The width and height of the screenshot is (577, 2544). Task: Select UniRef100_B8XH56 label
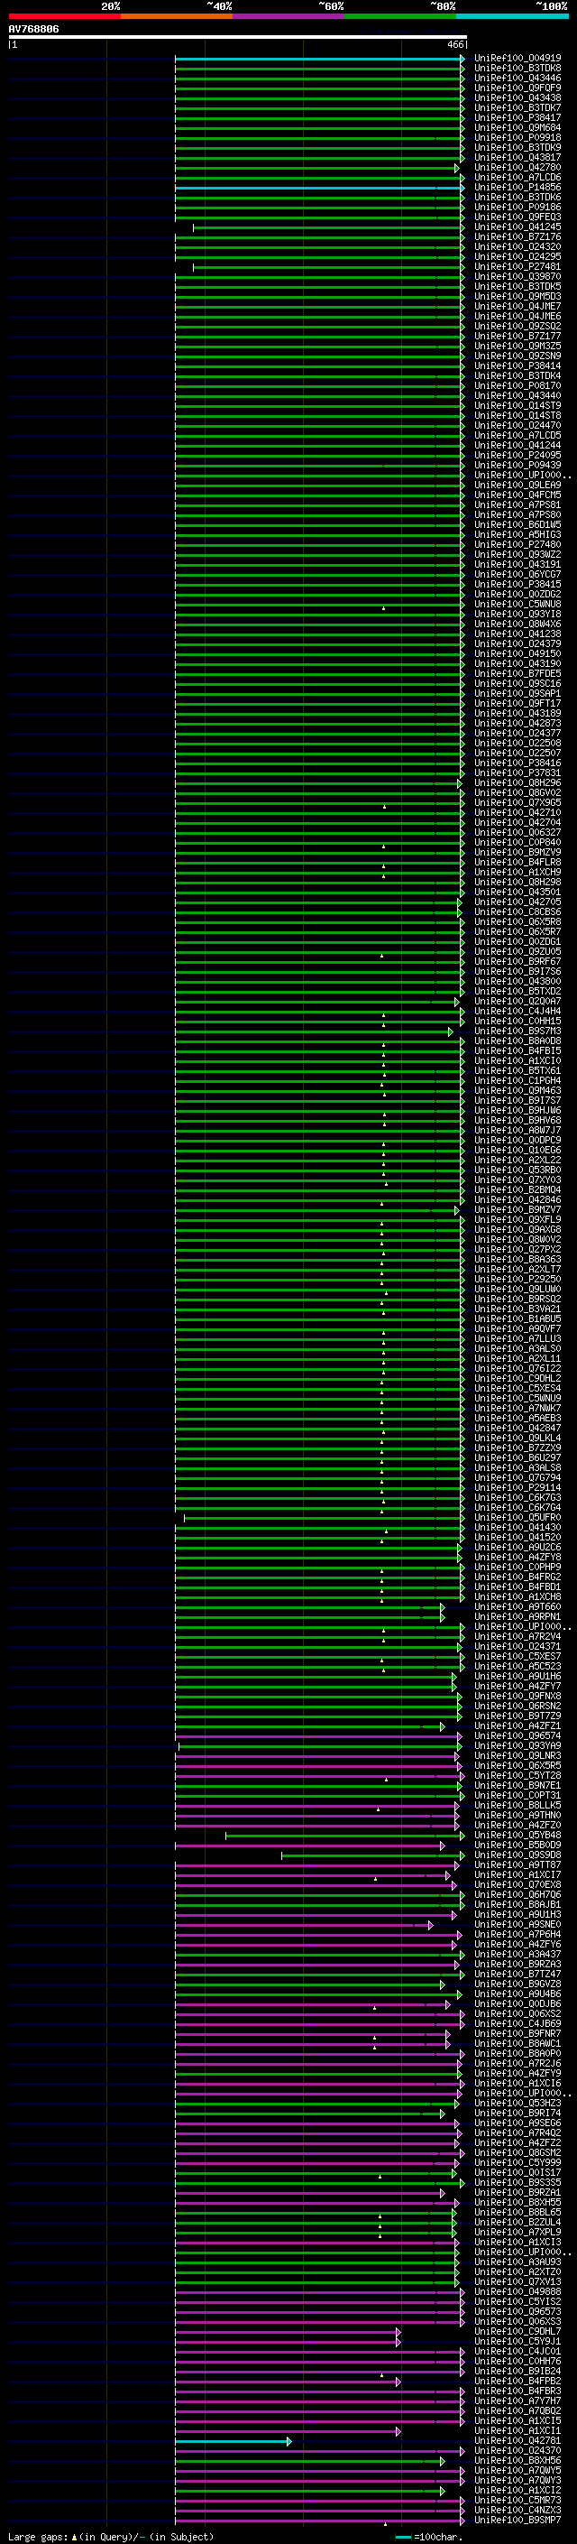coord(517,2461)
